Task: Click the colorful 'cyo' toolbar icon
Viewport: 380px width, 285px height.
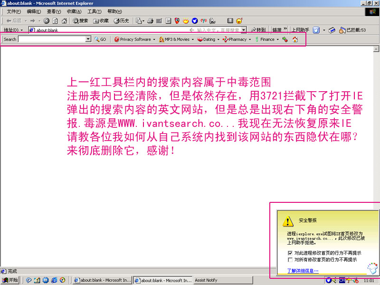Action: (x=204, y=21)
